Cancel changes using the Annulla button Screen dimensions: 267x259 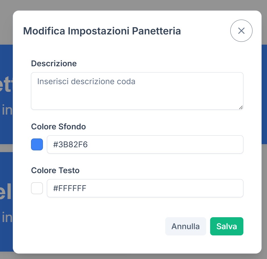pyautogui.click(x=185, y=226)
